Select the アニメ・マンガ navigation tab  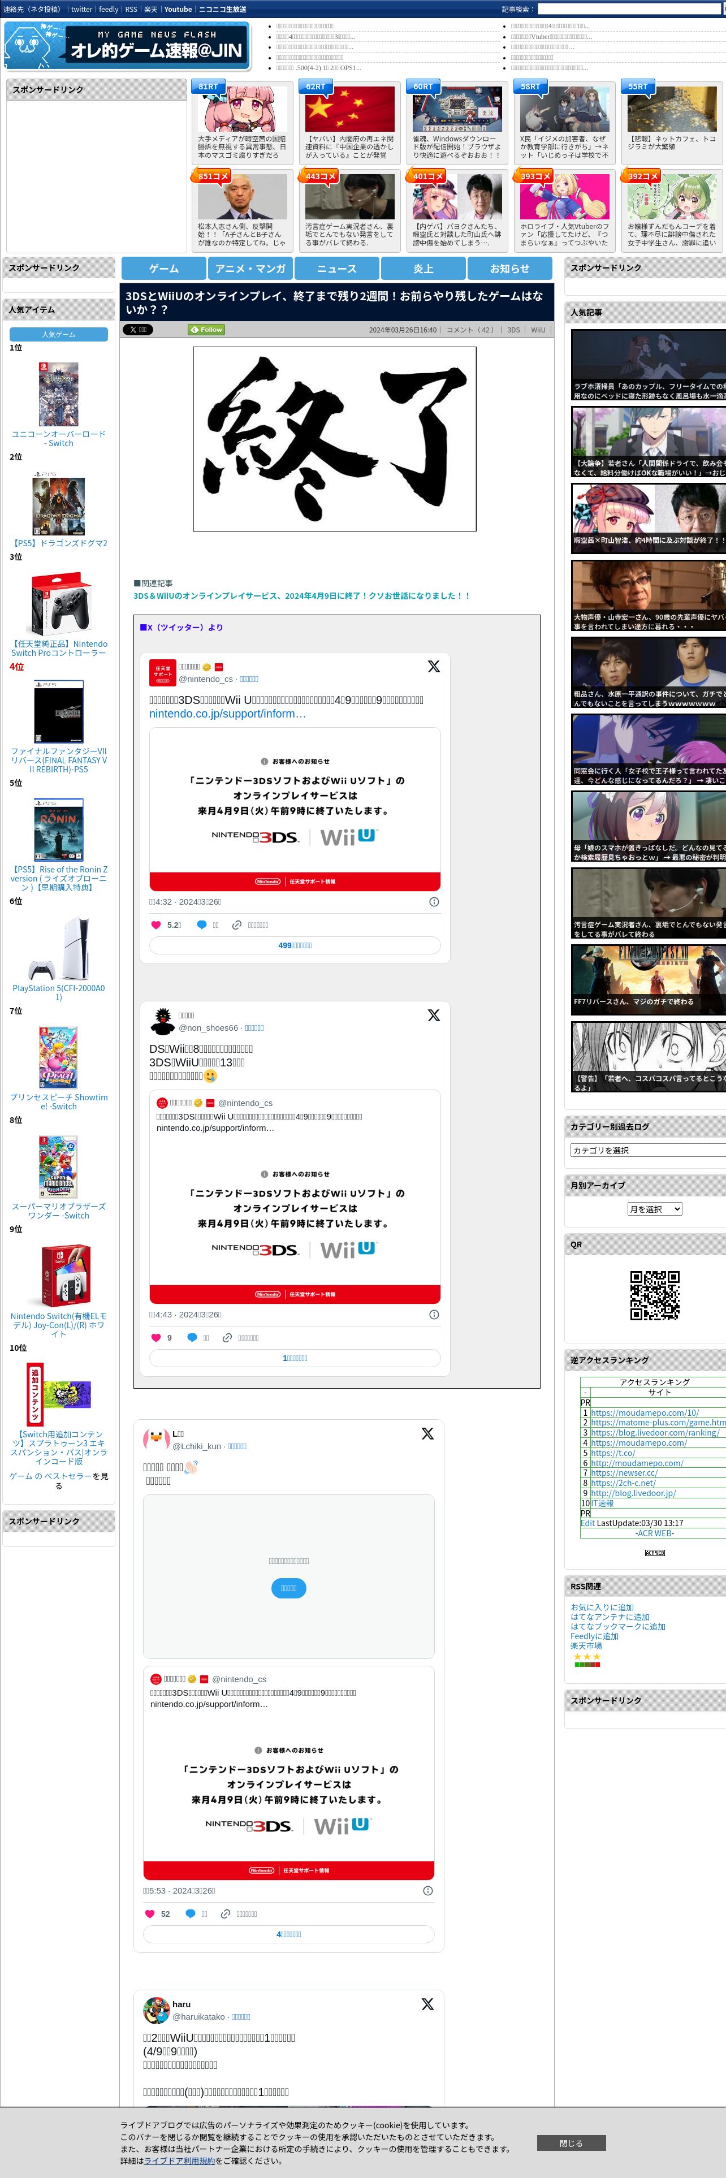(250, 268)
